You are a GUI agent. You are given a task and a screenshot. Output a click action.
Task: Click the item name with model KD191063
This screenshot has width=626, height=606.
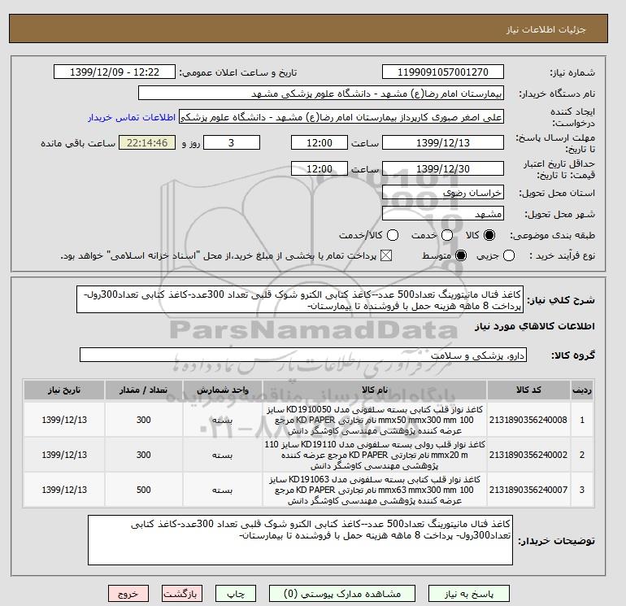tap(375, 490)
